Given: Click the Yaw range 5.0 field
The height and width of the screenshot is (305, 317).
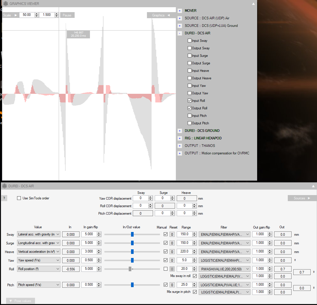Looking at the screenshot, I should tap(184, 260).
